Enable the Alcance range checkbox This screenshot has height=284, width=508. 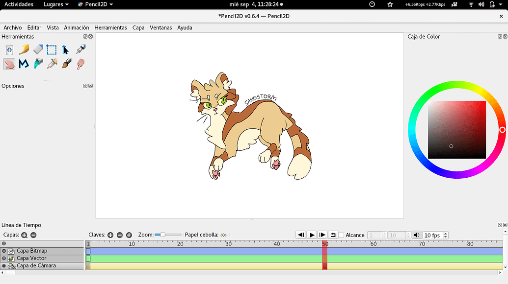click(x=341, y=235)
